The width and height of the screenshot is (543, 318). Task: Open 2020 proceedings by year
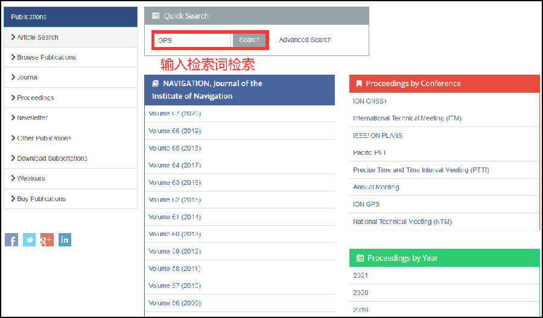point(361,293)
